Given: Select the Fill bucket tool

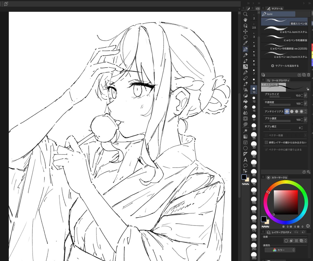Looking at the screenshot, I should coord(245,101).
